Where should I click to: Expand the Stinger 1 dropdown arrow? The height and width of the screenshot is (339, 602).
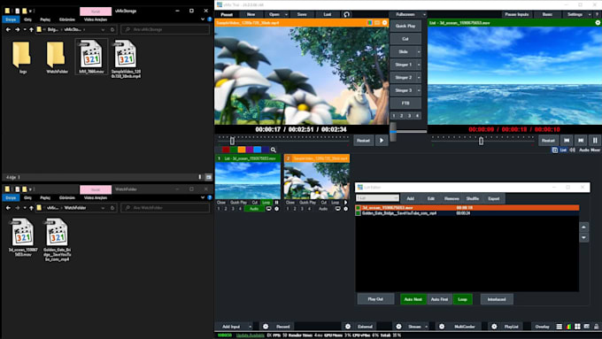(419, 65)
